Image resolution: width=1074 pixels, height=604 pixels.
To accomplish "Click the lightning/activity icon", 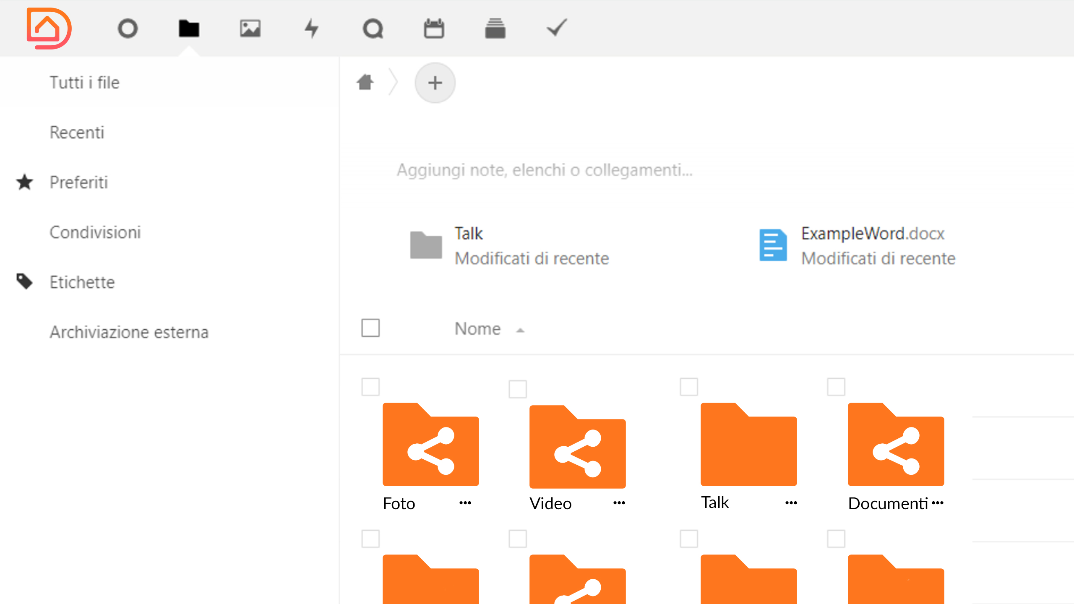I will [309, 28].
